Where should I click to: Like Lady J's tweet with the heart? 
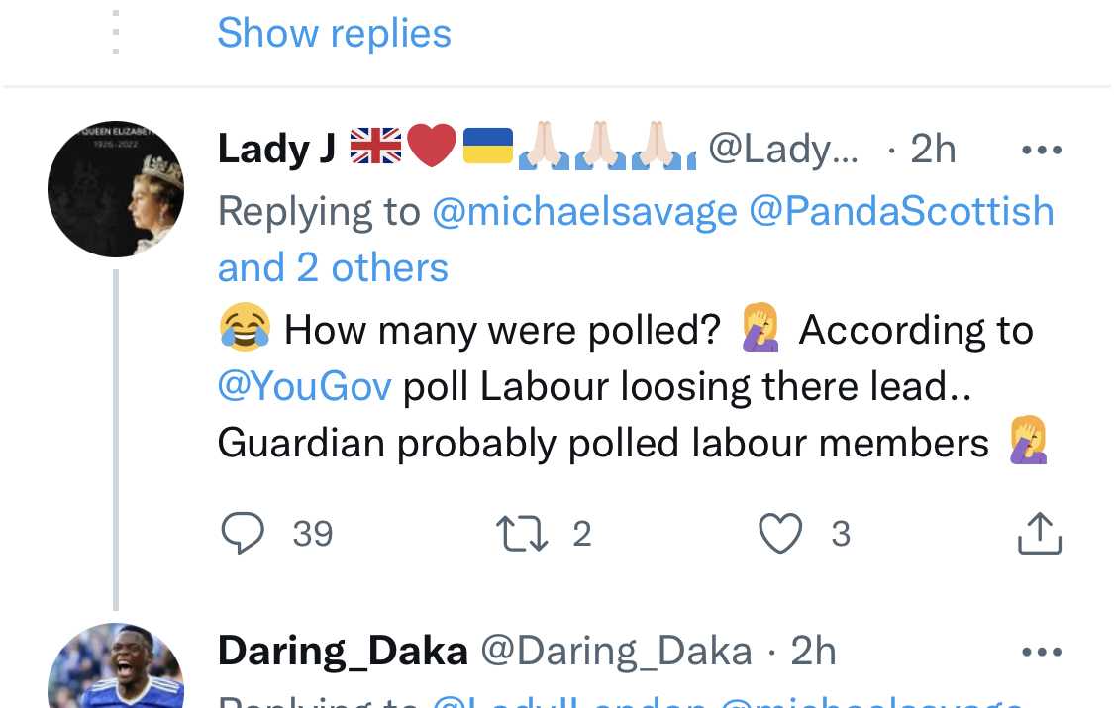click(780, 535)
